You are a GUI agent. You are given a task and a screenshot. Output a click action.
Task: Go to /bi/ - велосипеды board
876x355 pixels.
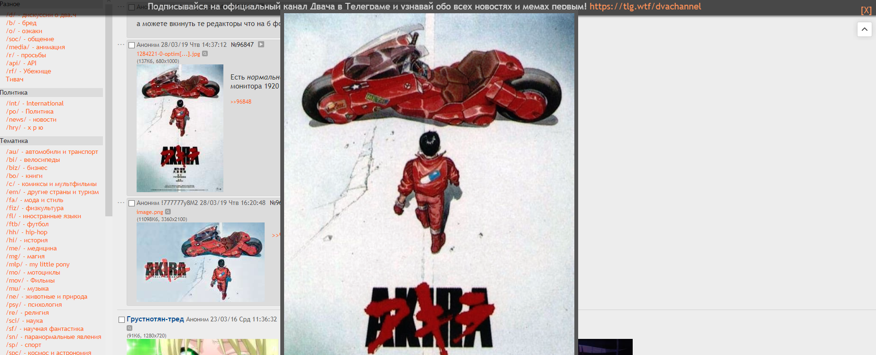pyautogui.click(x=33, y=160)
